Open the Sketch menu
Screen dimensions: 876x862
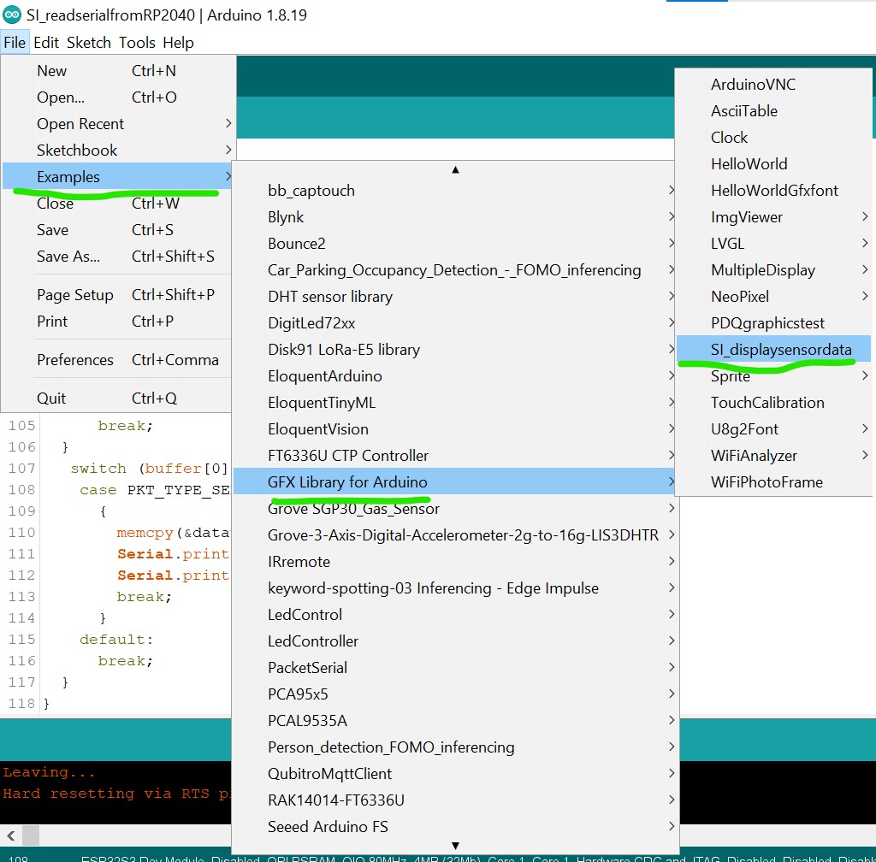pyautogui.click(x=89, y=43)
